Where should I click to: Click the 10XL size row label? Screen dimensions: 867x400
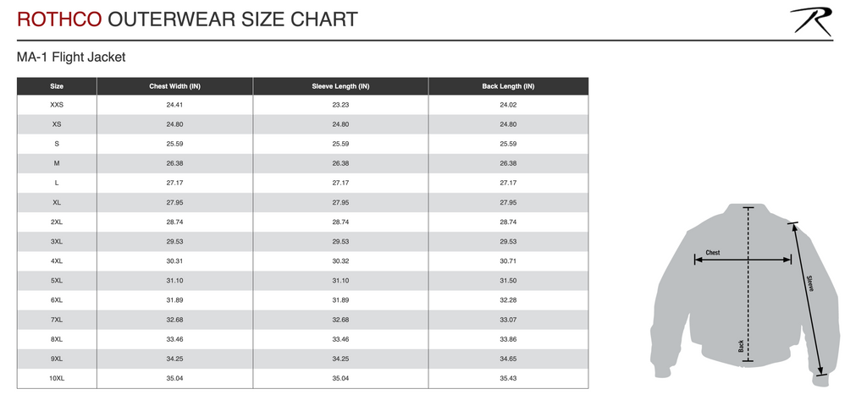57,378
